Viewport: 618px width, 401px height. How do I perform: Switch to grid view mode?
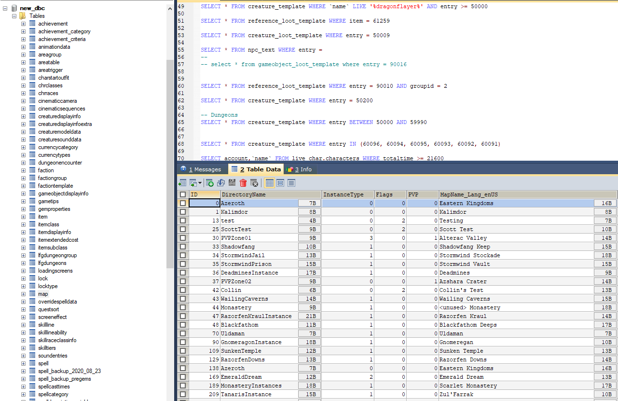tap(269, 183)
